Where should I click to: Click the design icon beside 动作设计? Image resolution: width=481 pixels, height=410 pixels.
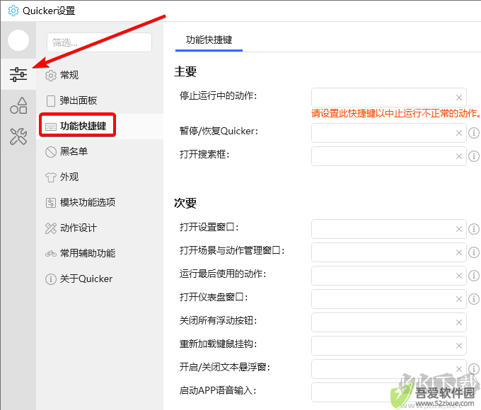point(51,228)
